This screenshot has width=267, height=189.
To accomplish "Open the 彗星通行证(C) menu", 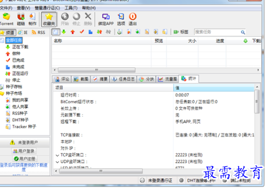I will pyautogui.click(x=48, y=8).
